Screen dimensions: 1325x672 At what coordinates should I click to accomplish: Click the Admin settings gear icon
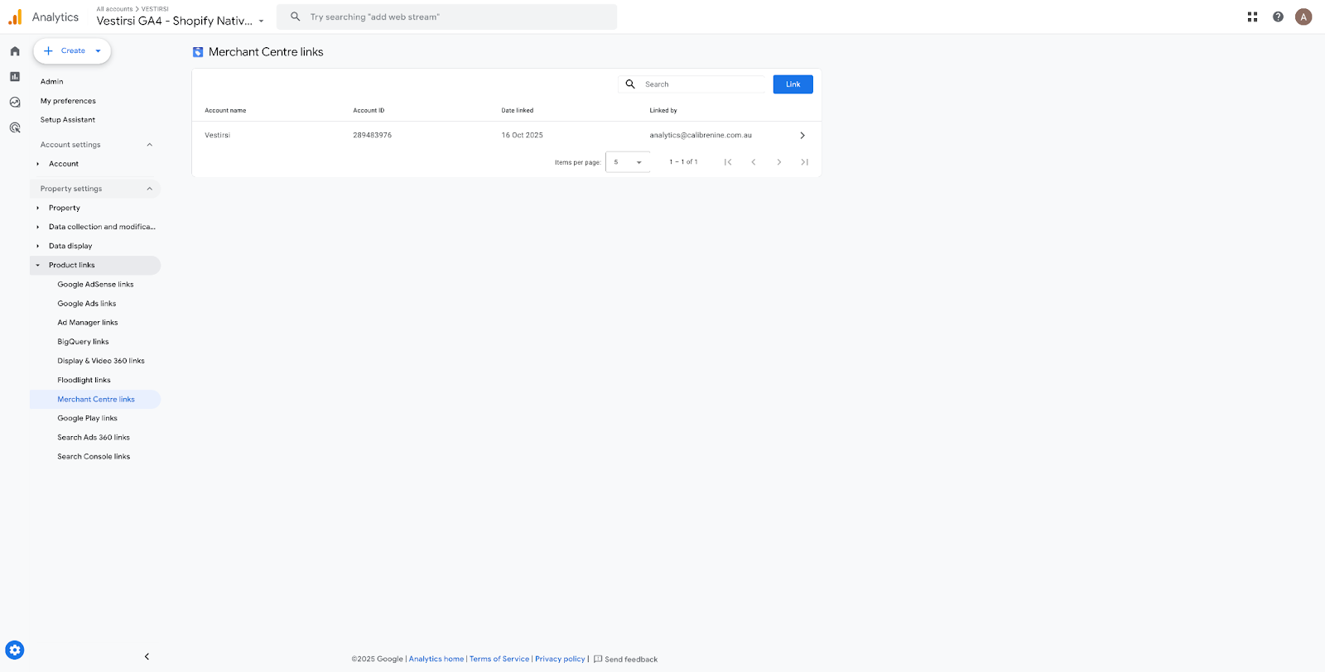click(15, 650)
